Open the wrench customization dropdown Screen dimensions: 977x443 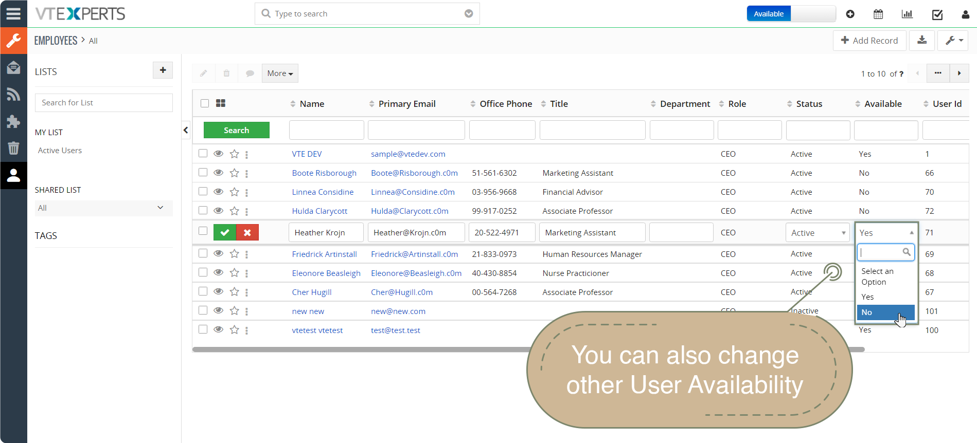tap(953, 40)
